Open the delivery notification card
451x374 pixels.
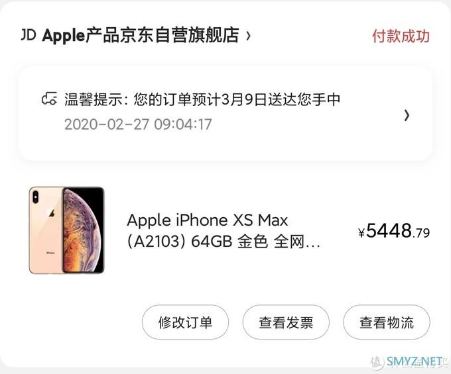225,113
